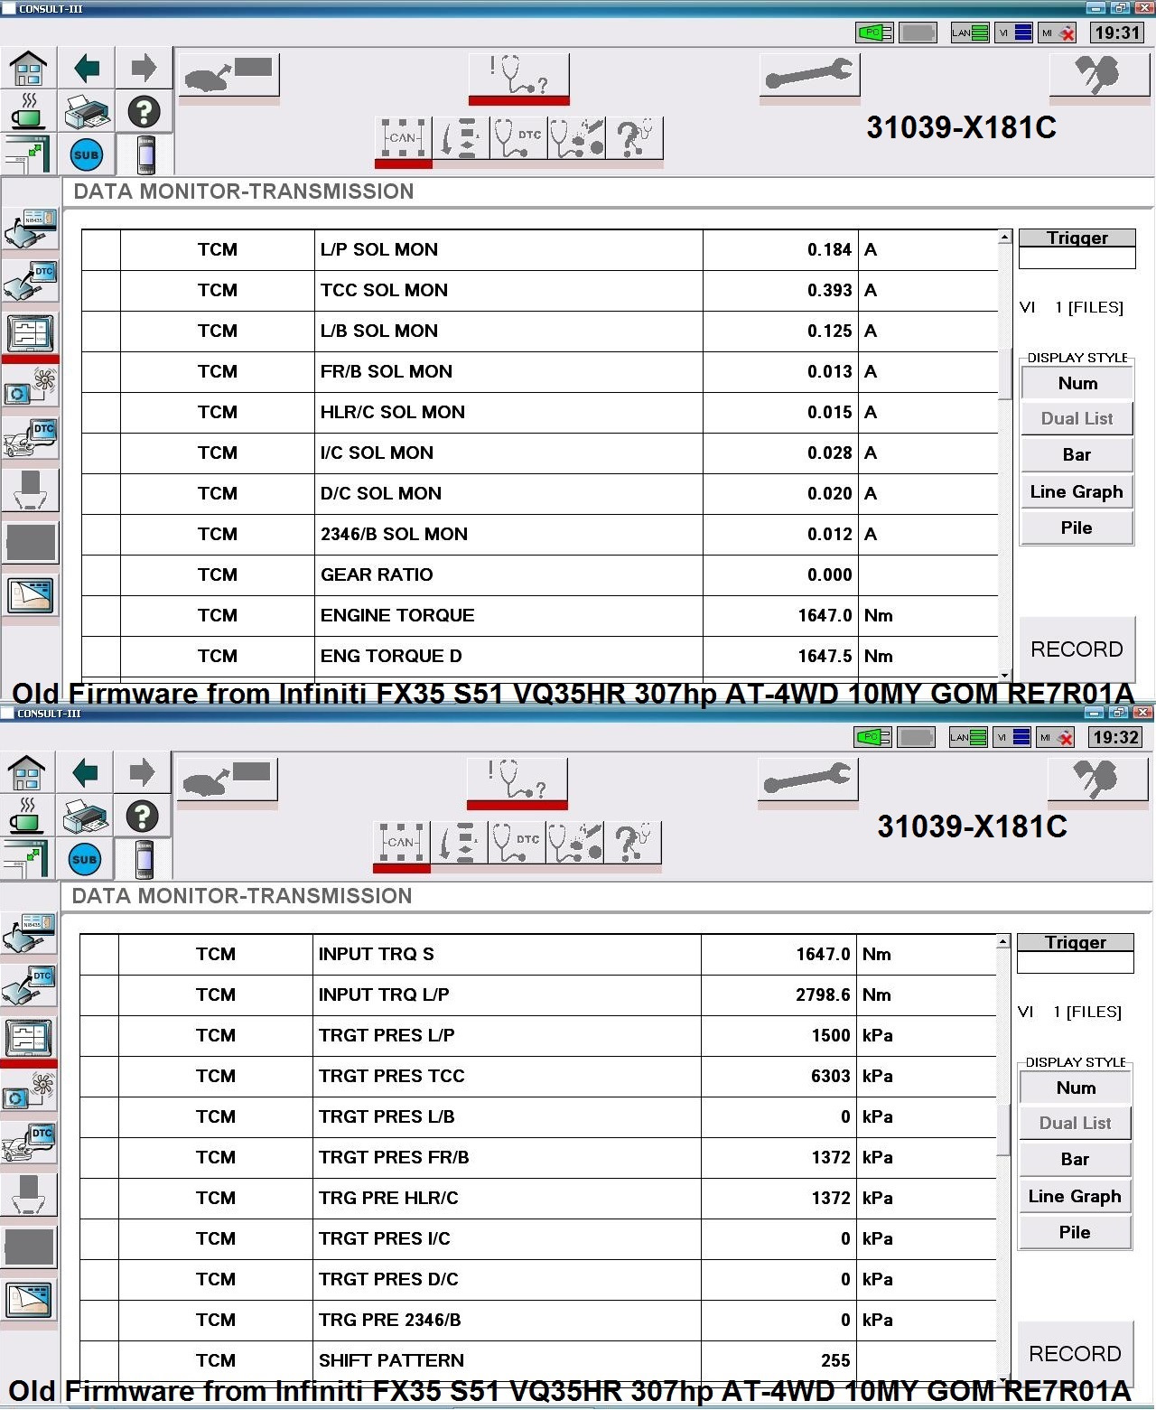Click Dual List button in upper 19:31 window
The width and height of the screenshot is (1156, 1410).
tap(1077, 418)
